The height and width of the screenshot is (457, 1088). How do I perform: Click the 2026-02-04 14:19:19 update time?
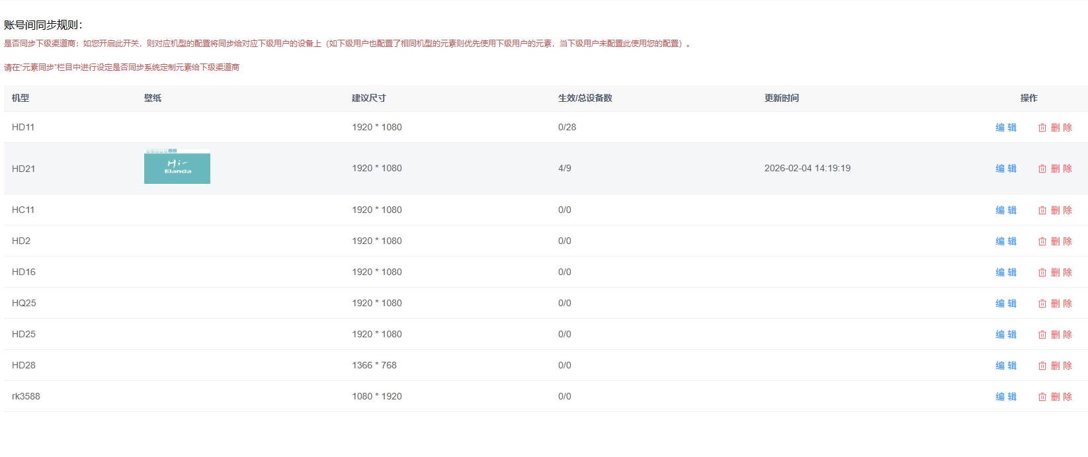point(808,168)
